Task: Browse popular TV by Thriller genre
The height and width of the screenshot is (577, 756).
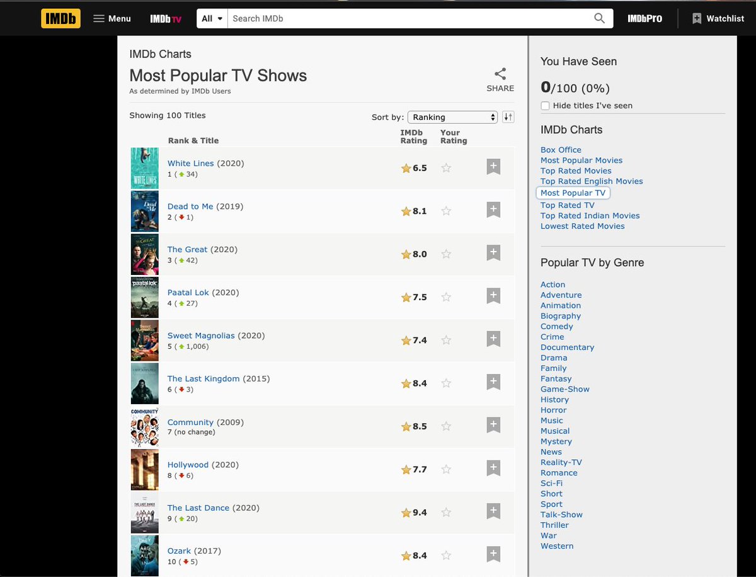Action: click(x=554, y=525)
